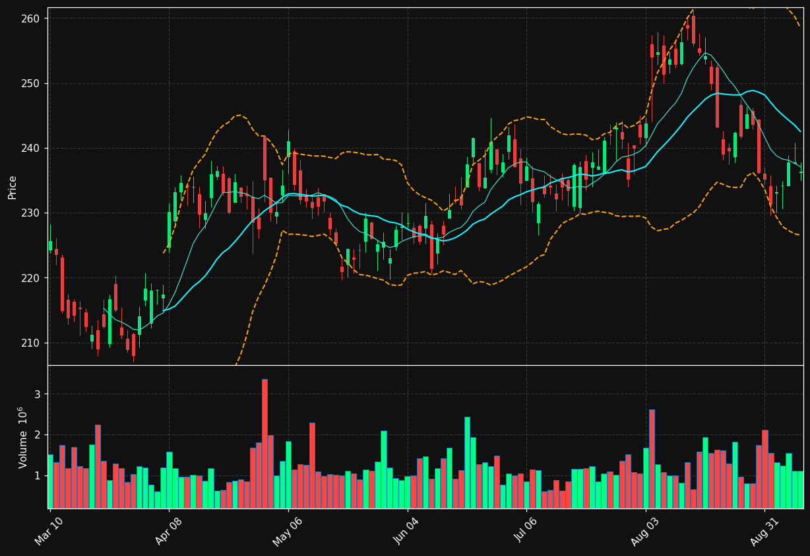Click the 250 price axis tick label
The width and height of the screenshot is (810, 556).
(30, 83)
